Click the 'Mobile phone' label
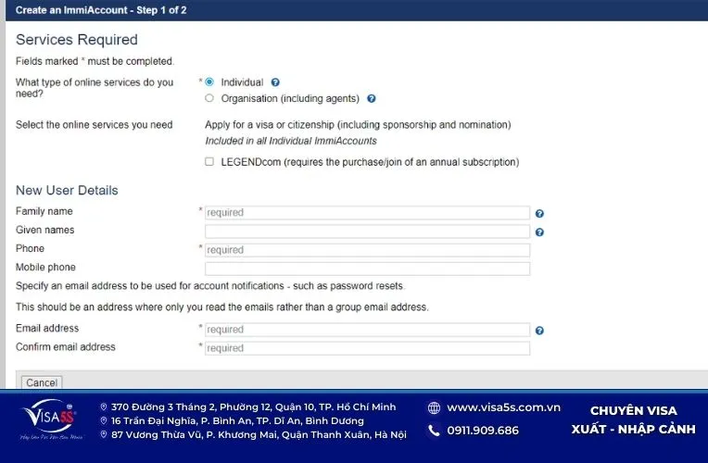Screen dimensions: 708x463 (45, 267)
